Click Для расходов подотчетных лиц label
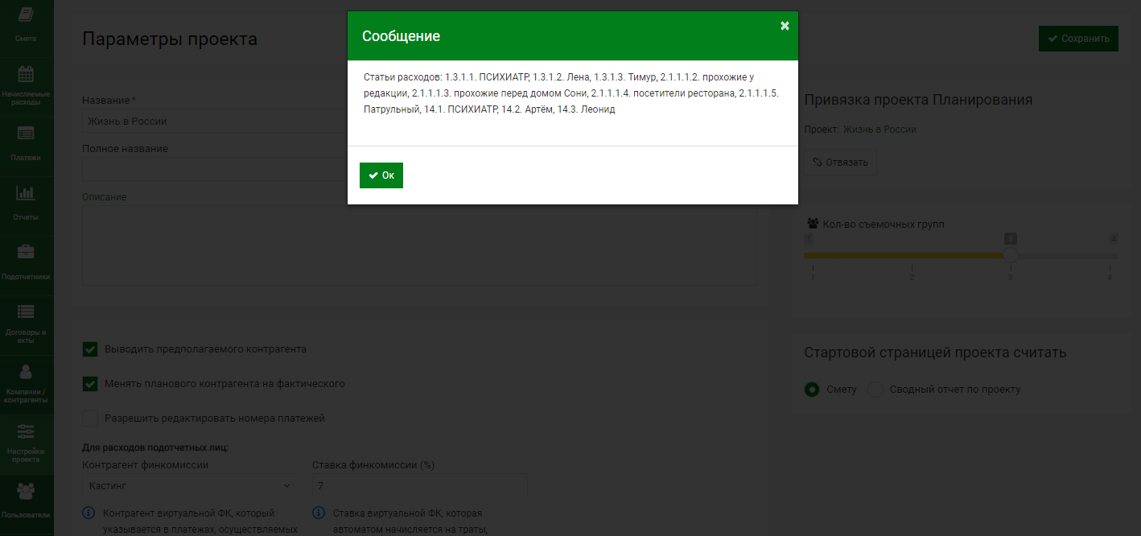The image size is (1141, 536). (155, 447)
